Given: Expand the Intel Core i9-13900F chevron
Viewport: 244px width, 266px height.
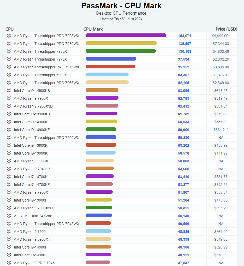Looking at the screenshot, I should [9, 200].
